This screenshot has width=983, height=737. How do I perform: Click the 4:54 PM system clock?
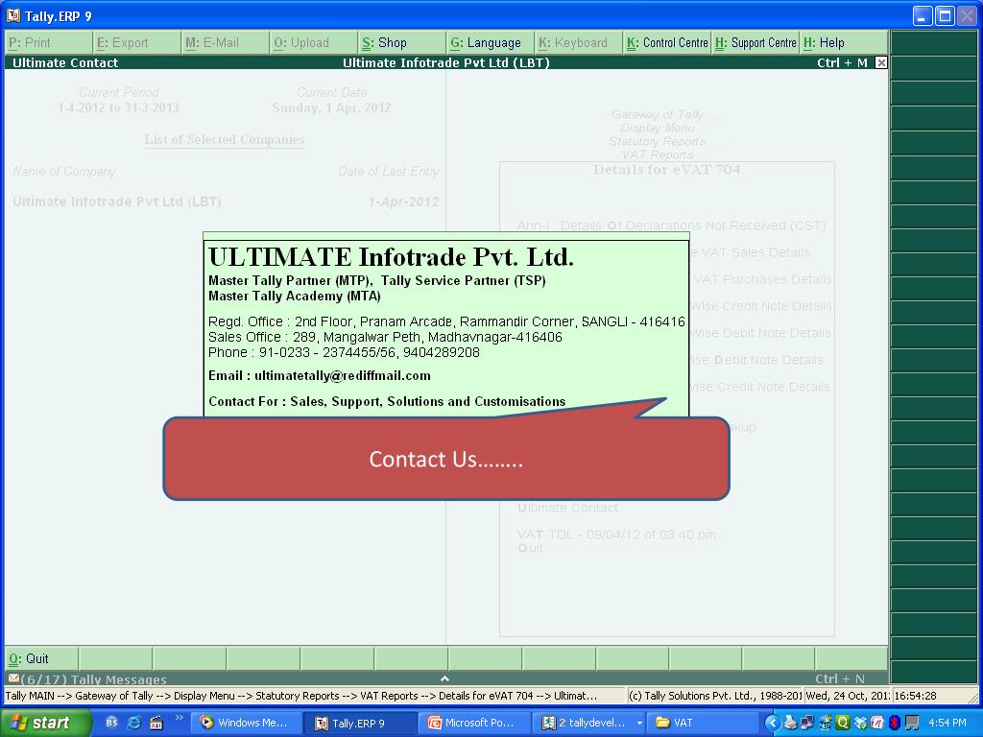point(947,723)
